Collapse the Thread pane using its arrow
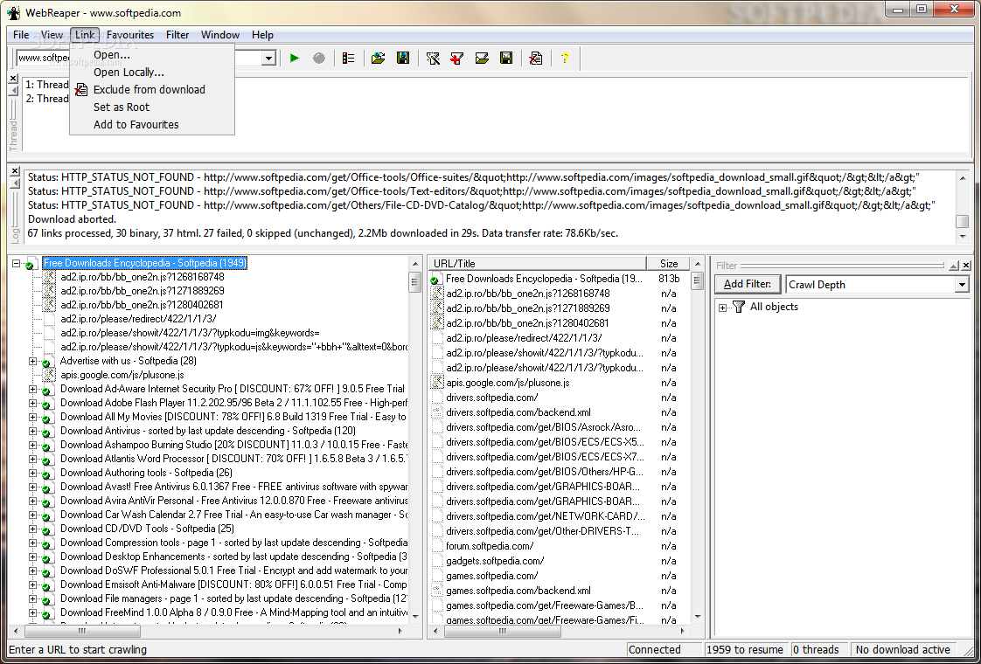The image size is (981, 664). coord(13,91)
